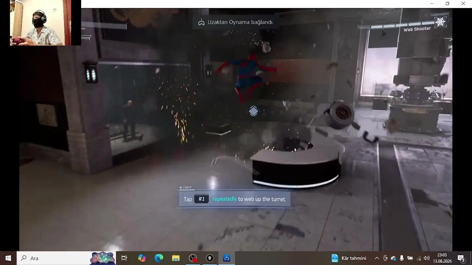Click the highlighted word 'repeatedly' in hint
Screen dimensions: 472x265
[x=225, y=199]
